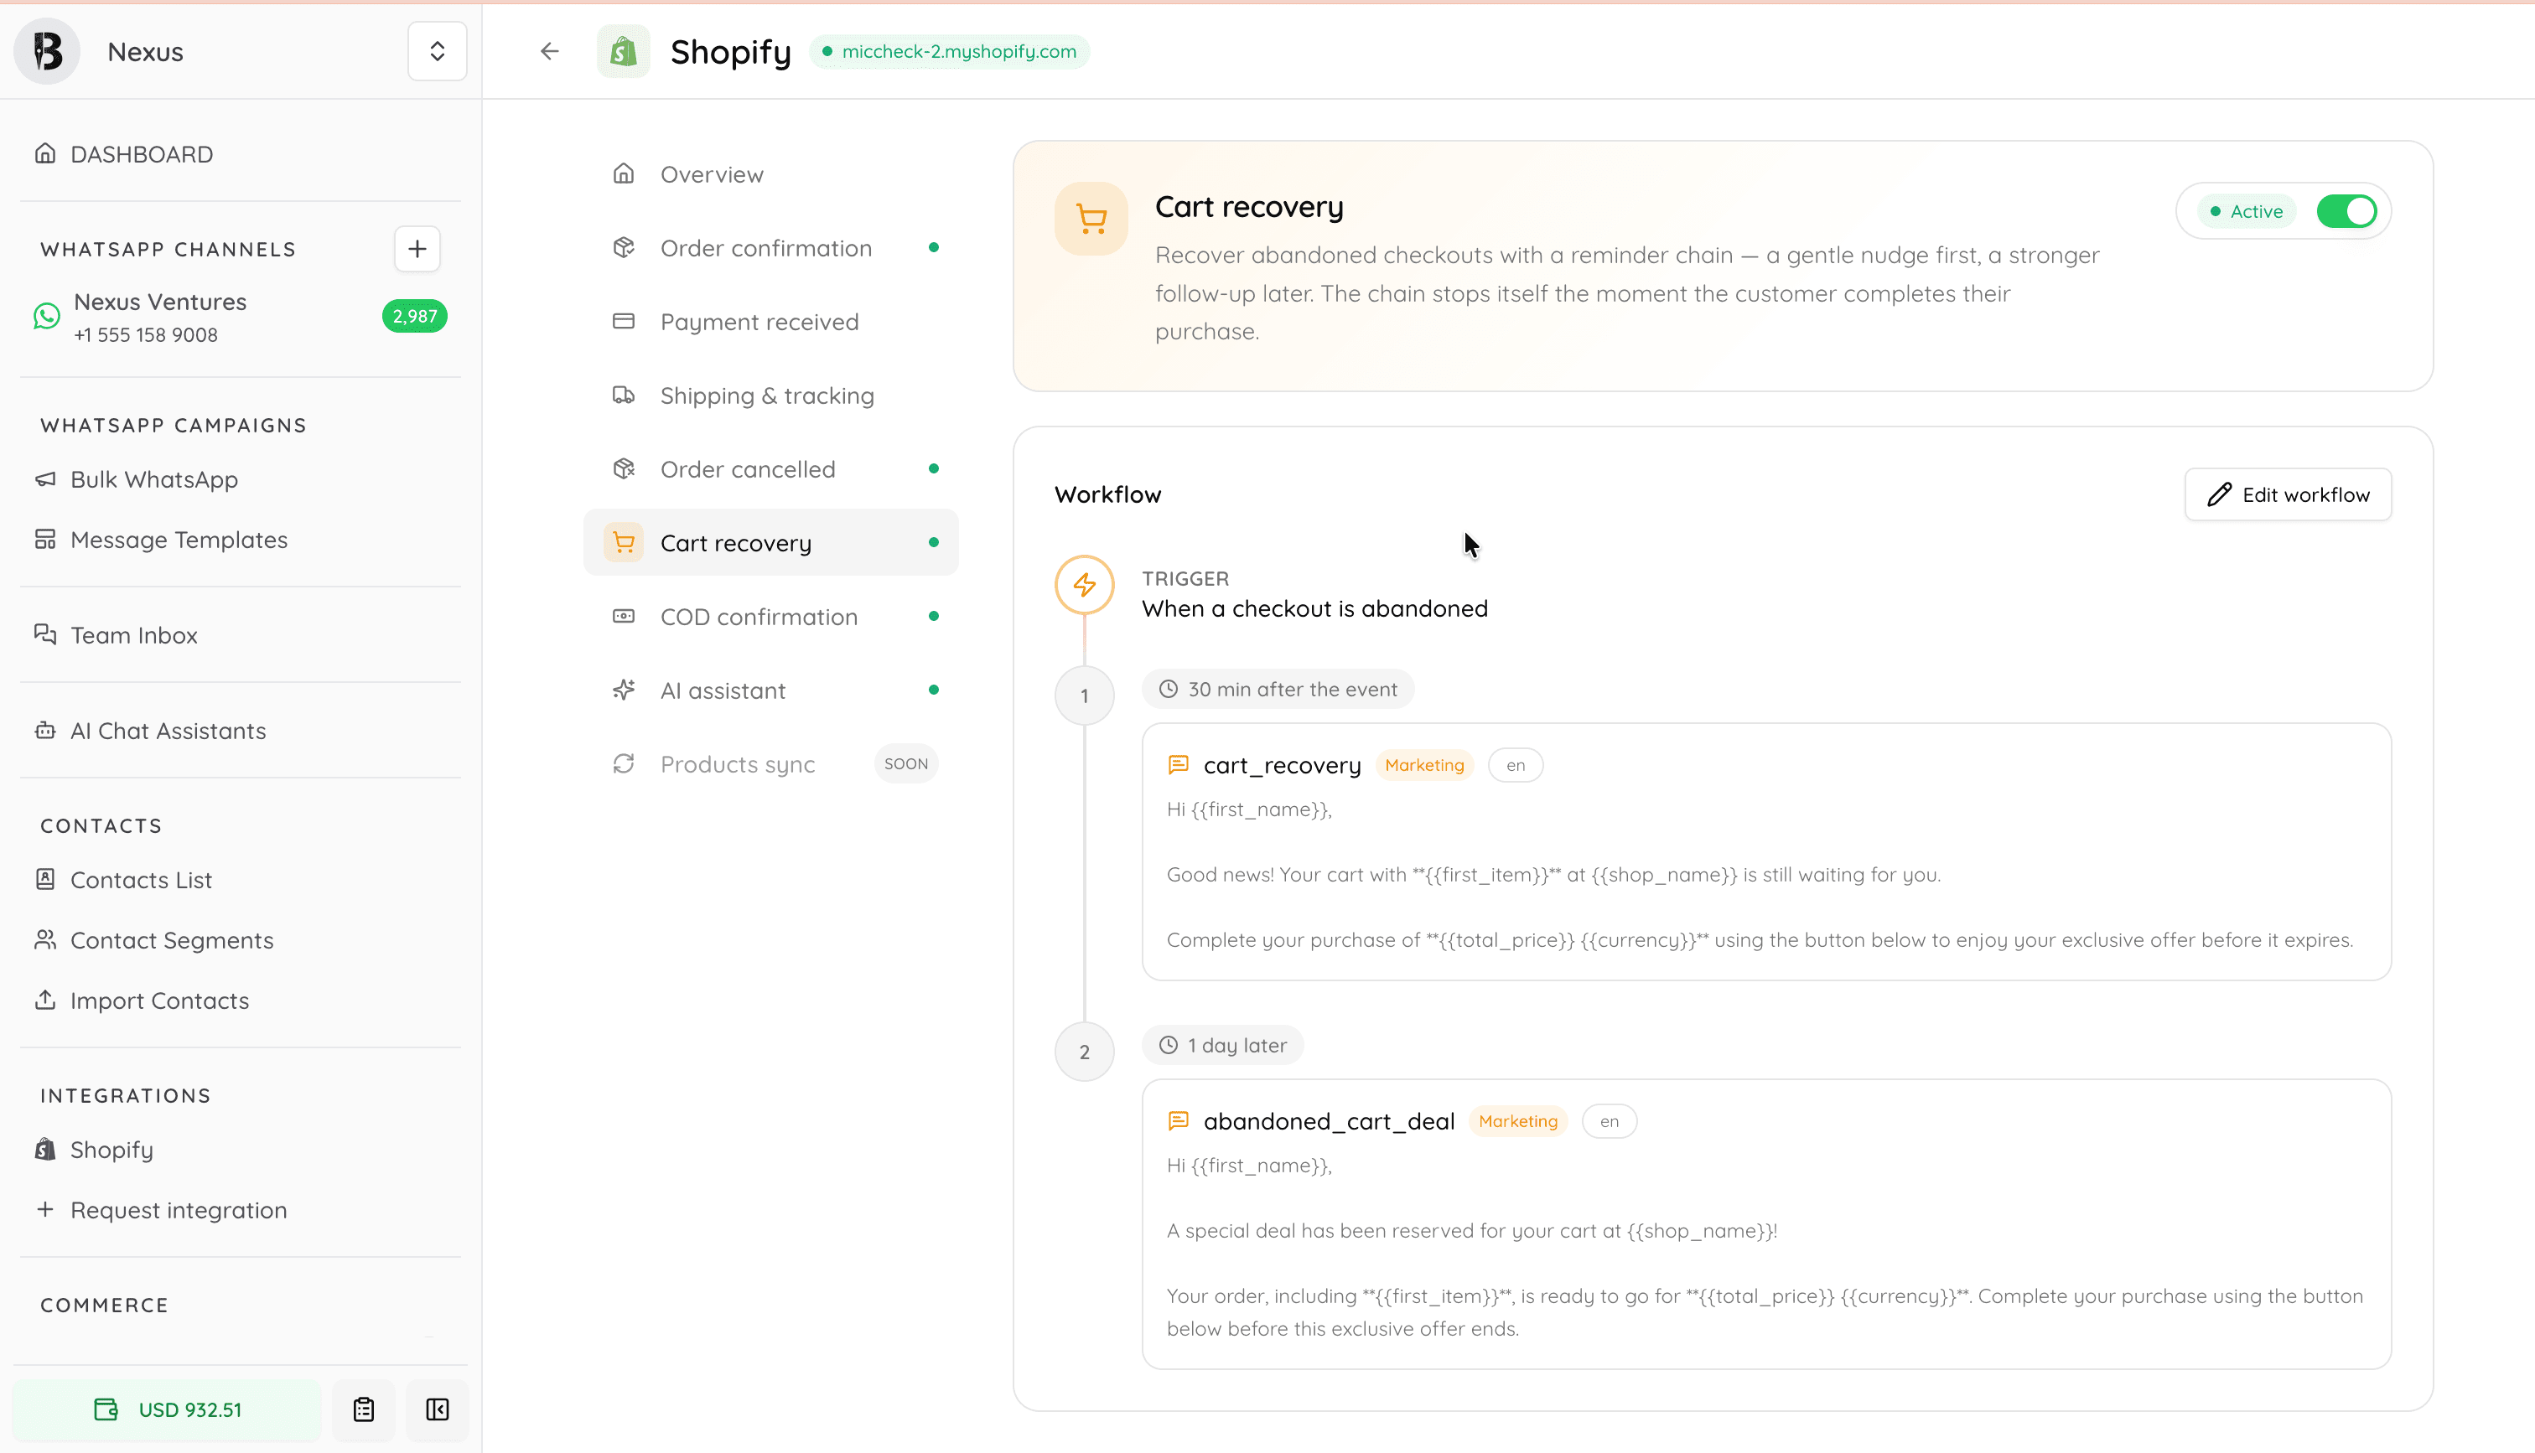Select workflow step 2 marker
The height and width of the screenshot is (1453, 2535).
1085,1052
